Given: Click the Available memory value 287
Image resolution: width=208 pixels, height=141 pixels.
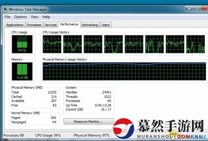Looking at the screenshot, I should pos(54,101).
